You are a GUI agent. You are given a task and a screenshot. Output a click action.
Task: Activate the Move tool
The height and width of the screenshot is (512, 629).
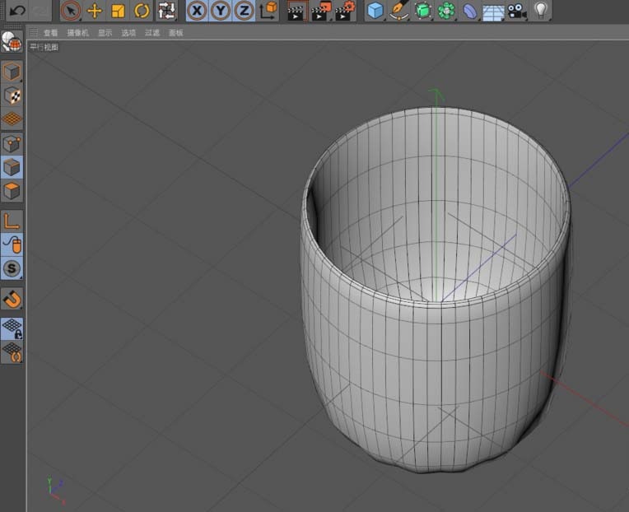[x=95, y=11]
